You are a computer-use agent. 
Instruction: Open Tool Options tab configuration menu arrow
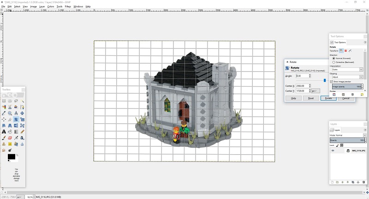[x=365, y=42]
